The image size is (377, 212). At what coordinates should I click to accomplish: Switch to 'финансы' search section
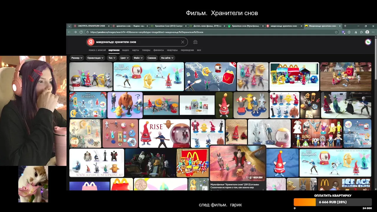[158, 50]
